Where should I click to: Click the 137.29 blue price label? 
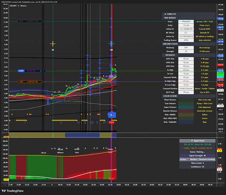pos(221,42)
